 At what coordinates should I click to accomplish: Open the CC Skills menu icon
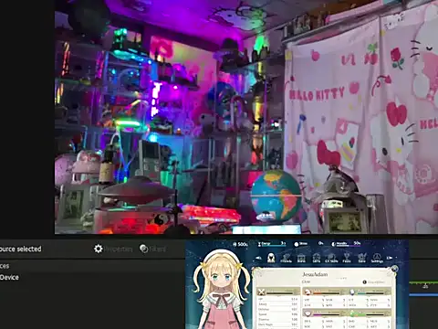pyautogui.click(x=331, y=258)
